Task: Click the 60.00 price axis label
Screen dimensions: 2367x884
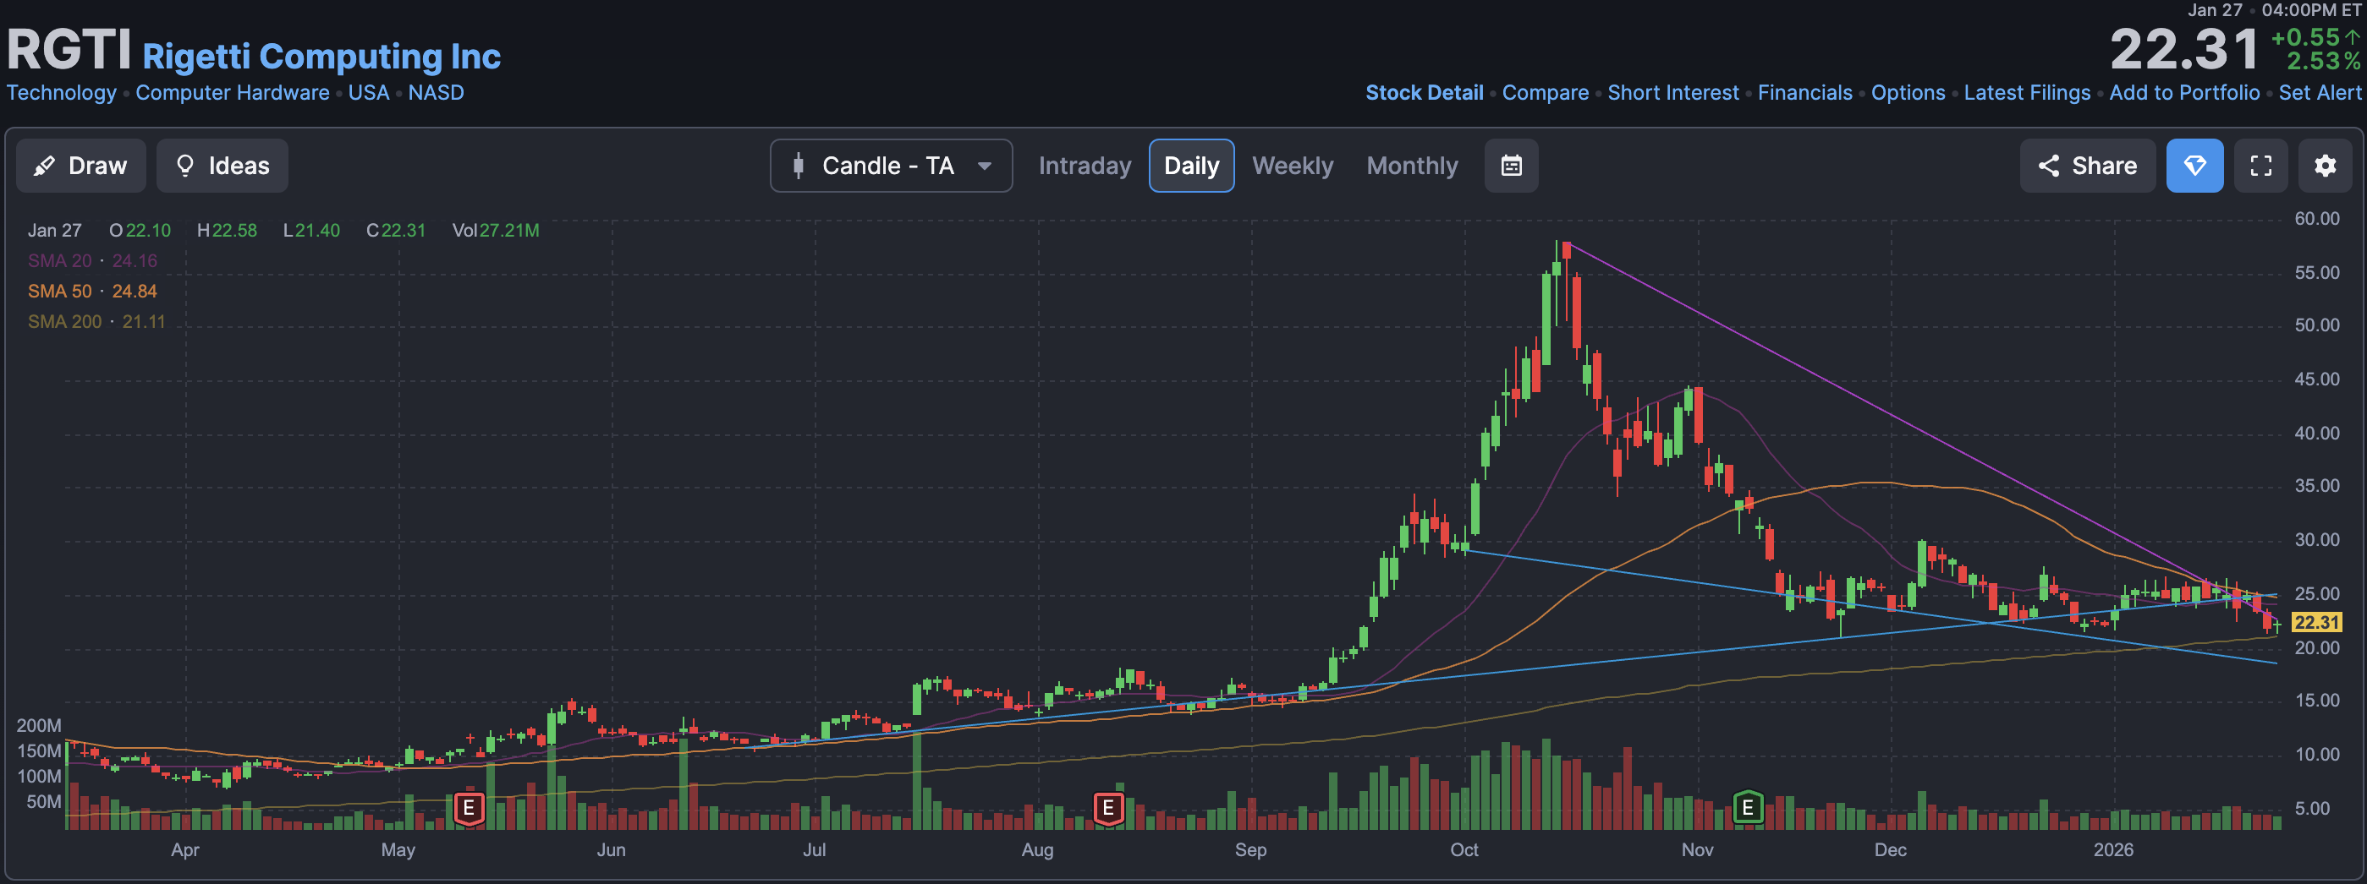Action: tap(2316, 219)
